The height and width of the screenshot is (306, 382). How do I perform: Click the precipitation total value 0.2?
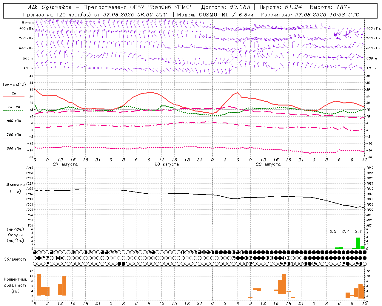click(333, 231)
